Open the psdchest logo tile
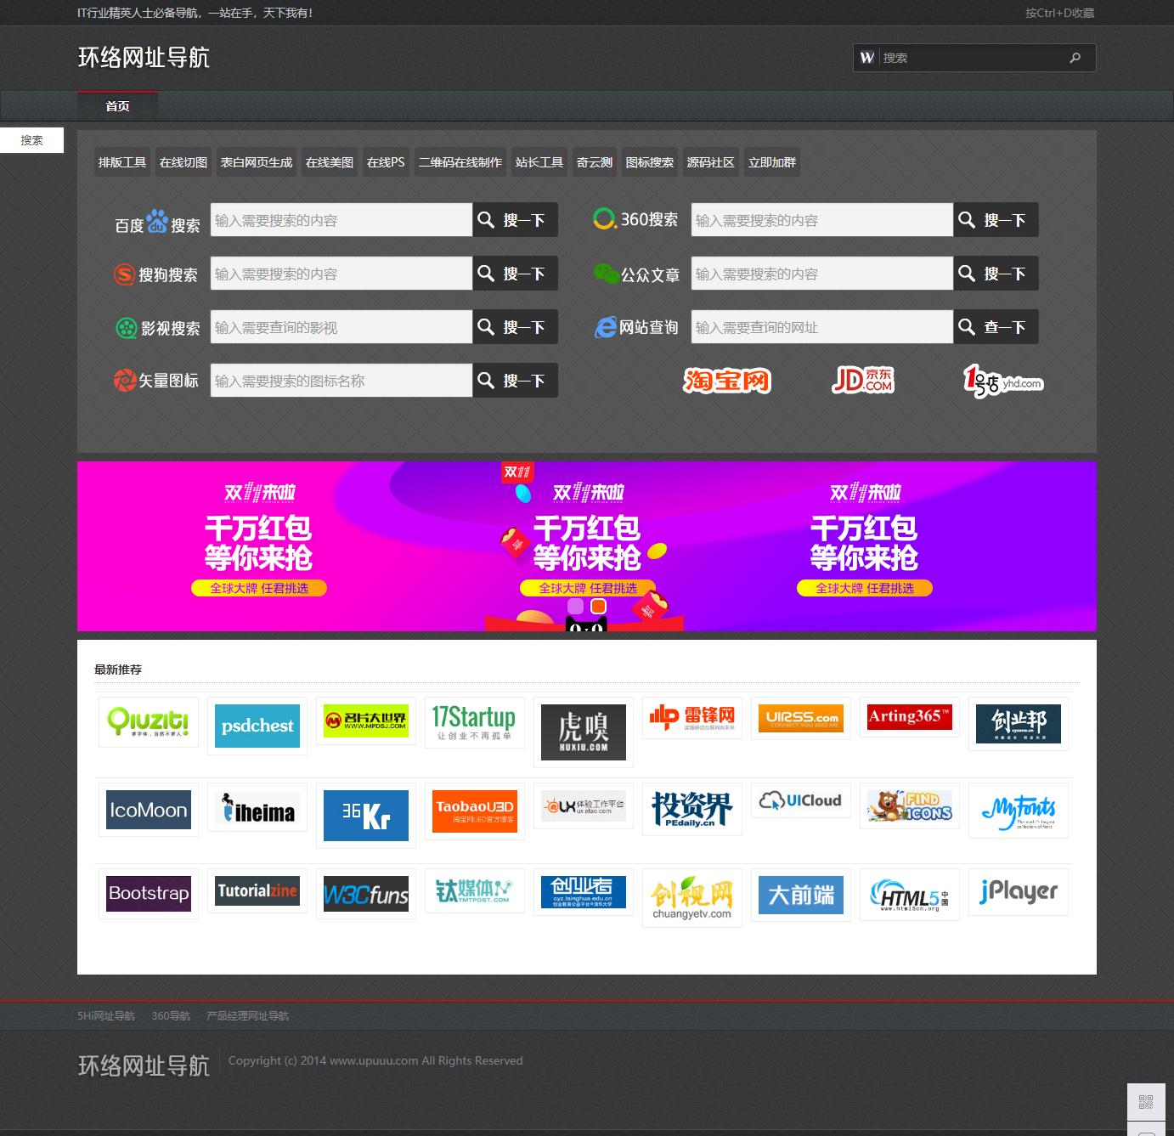Screen dimensions: 1174x1136 click(x=257, y=726)
